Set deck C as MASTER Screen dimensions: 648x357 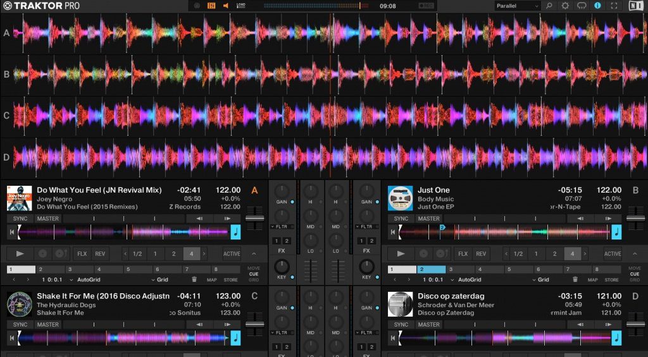[x=48, y=324]
